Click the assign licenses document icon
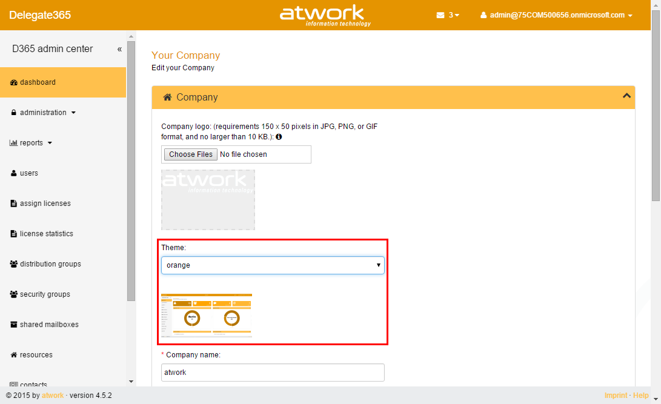661x404 pixels. [13, 204]
